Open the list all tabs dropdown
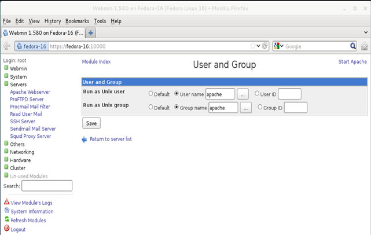This screenshot has width=371, height=235. pos(366,32)
